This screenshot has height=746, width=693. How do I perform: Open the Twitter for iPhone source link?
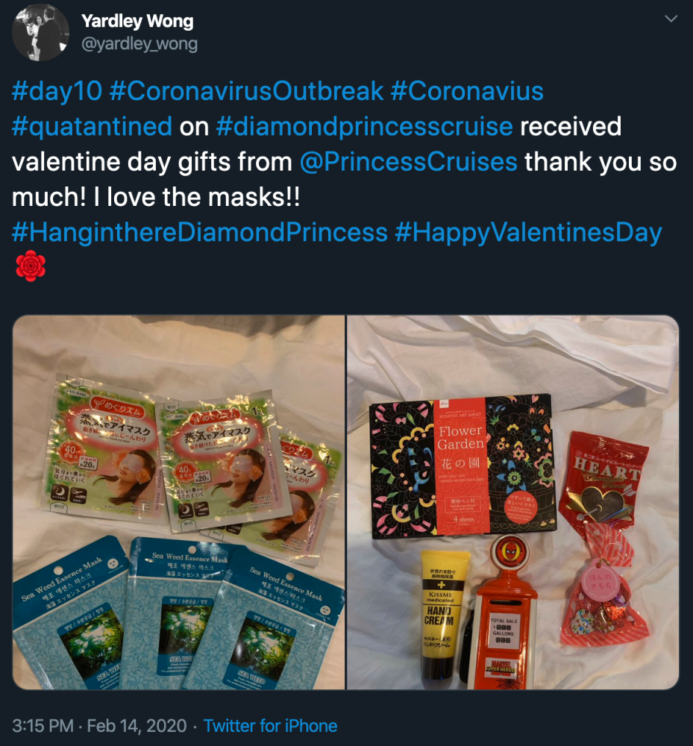pos(270,726)
